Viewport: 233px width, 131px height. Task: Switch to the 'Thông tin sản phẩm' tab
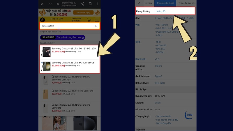click(187, 3)
